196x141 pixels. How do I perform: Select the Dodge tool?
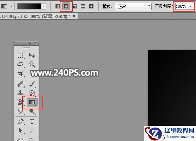[x=32, y=111]
